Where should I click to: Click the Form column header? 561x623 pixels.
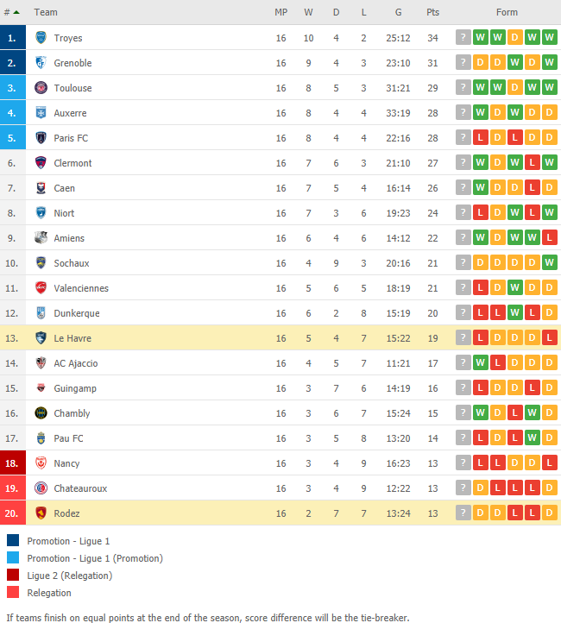507,12
